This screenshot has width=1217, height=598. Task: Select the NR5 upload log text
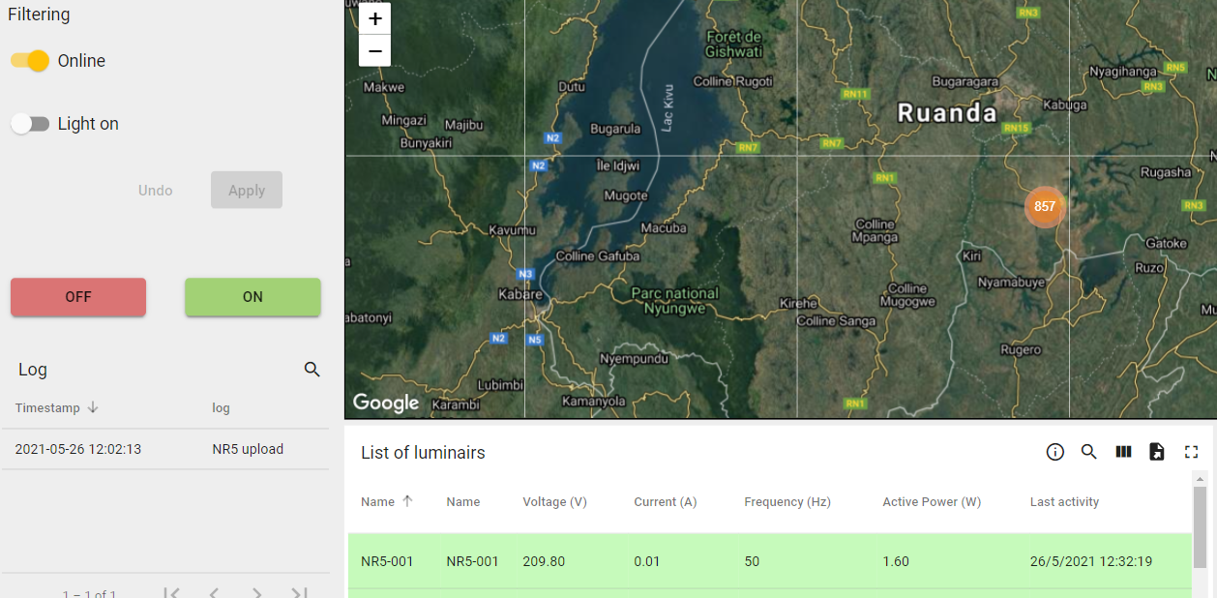pyautogui.click(x=248, y=449)
